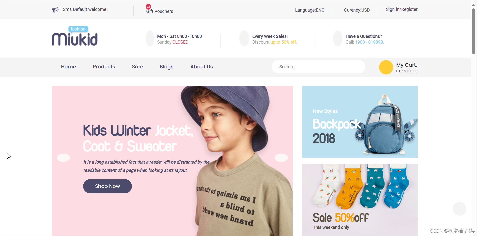Open the Products menu

(x=104, y=67)
